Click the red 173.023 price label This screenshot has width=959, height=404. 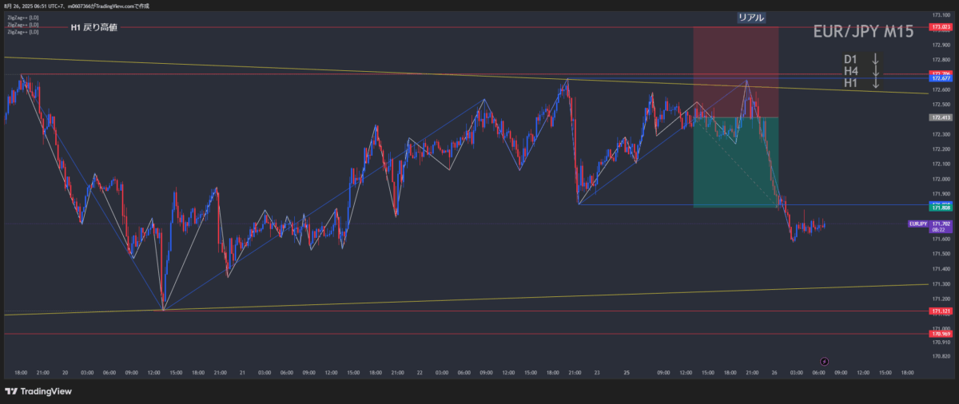pyautogui.click(x=940, y=27)
